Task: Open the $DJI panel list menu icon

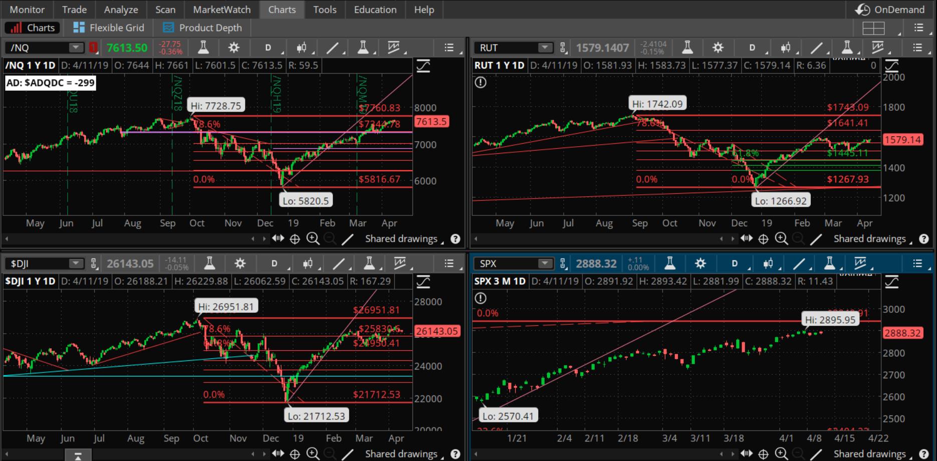Action: point(449,263)
